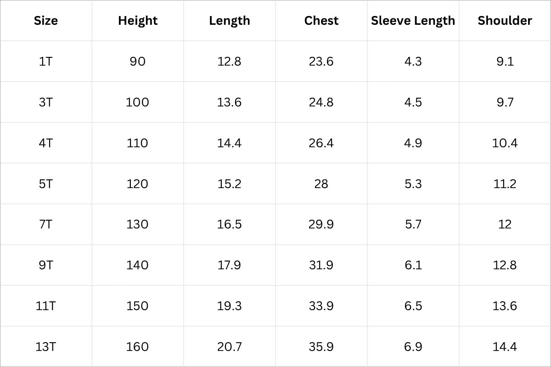Image resolution: width=551 pixels, height=367 pixels.
Task: Select sleeve length 4.5 cell
Action: click(413, 102)
